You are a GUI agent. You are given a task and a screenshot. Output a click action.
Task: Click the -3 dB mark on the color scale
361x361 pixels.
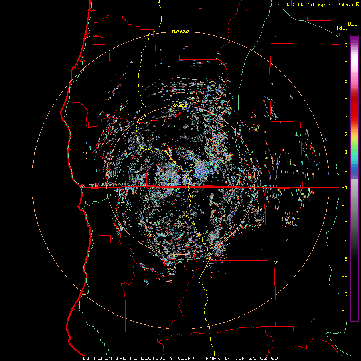tap(345, 223)
